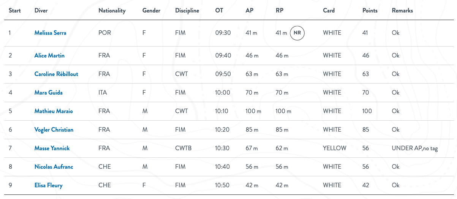
Task: Click the Nicolas Aufranc diver link
Action: tap(54, 167)
